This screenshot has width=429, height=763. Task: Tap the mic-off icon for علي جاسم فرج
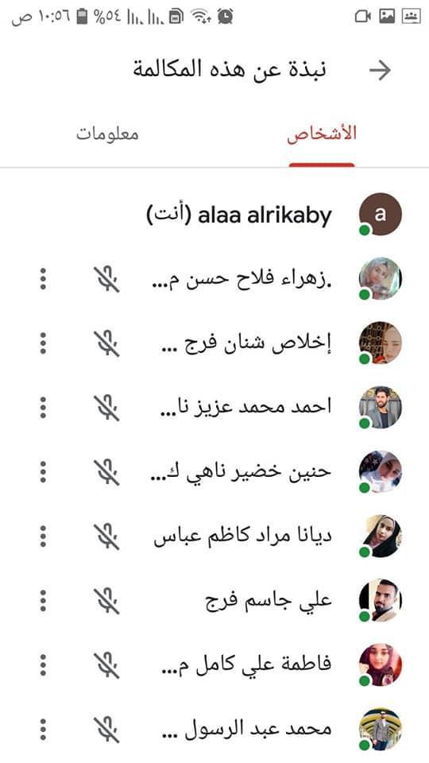106,601
